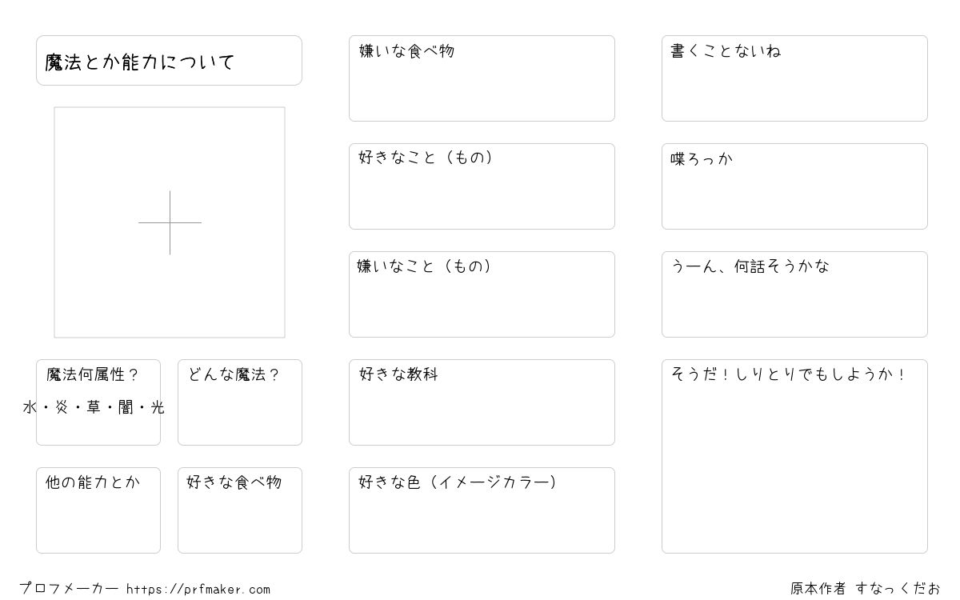This screenshot has height=600, width=960.
Task: Click the plus crosshair in the image placeholder
Action: (x=170, y=222)
